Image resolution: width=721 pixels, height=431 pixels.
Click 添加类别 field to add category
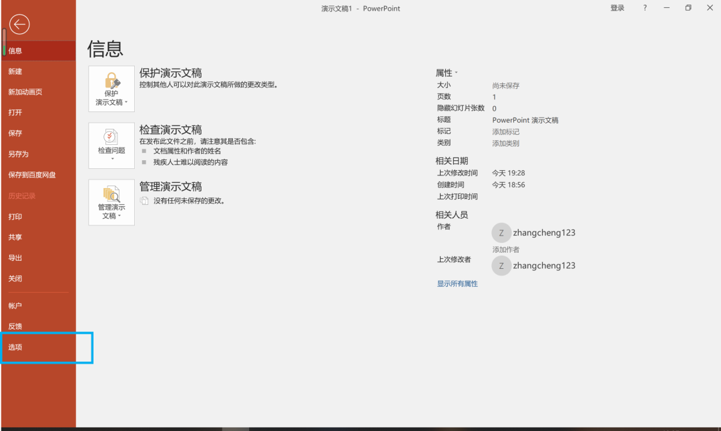point(506,143)
